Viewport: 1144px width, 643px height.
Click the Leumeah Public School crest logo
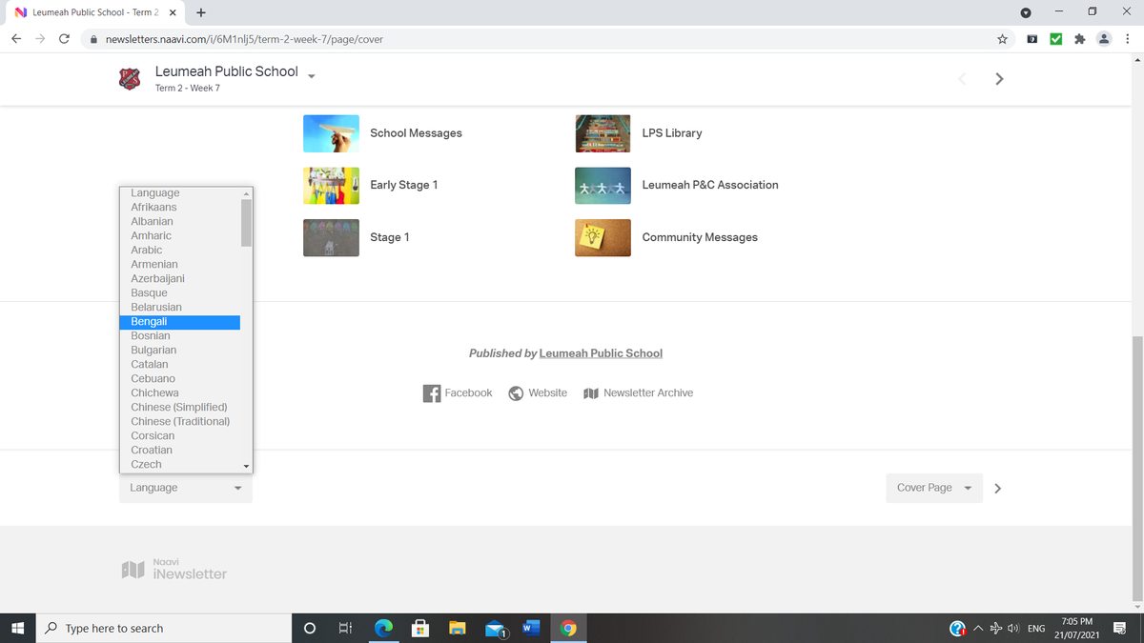[130, 78]
